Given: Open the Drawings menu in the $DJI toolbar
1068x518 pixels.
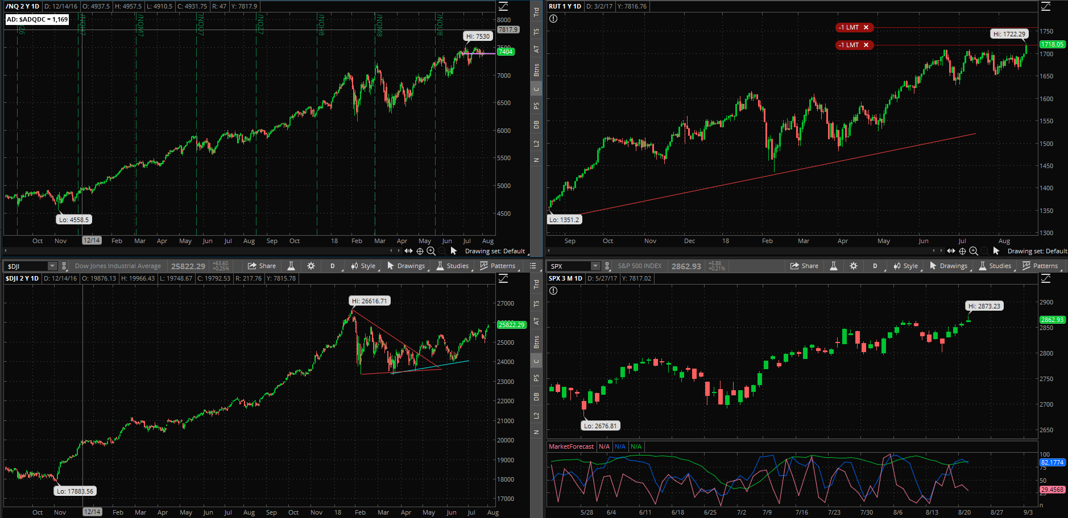Looking at the screenshot, I should (406, 266).
